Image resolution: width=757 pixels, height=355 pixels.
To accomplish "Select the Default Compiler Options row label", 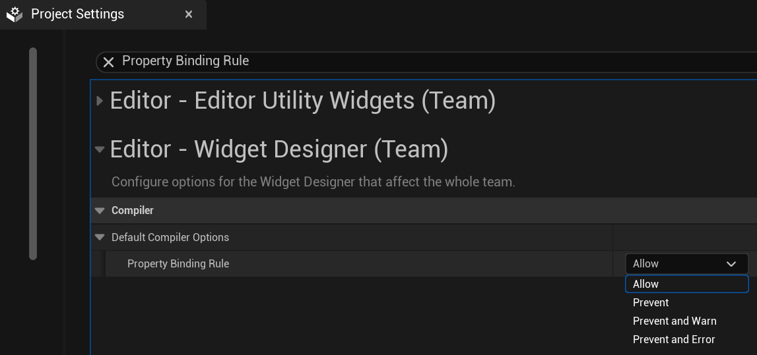I will click(170, 237).
